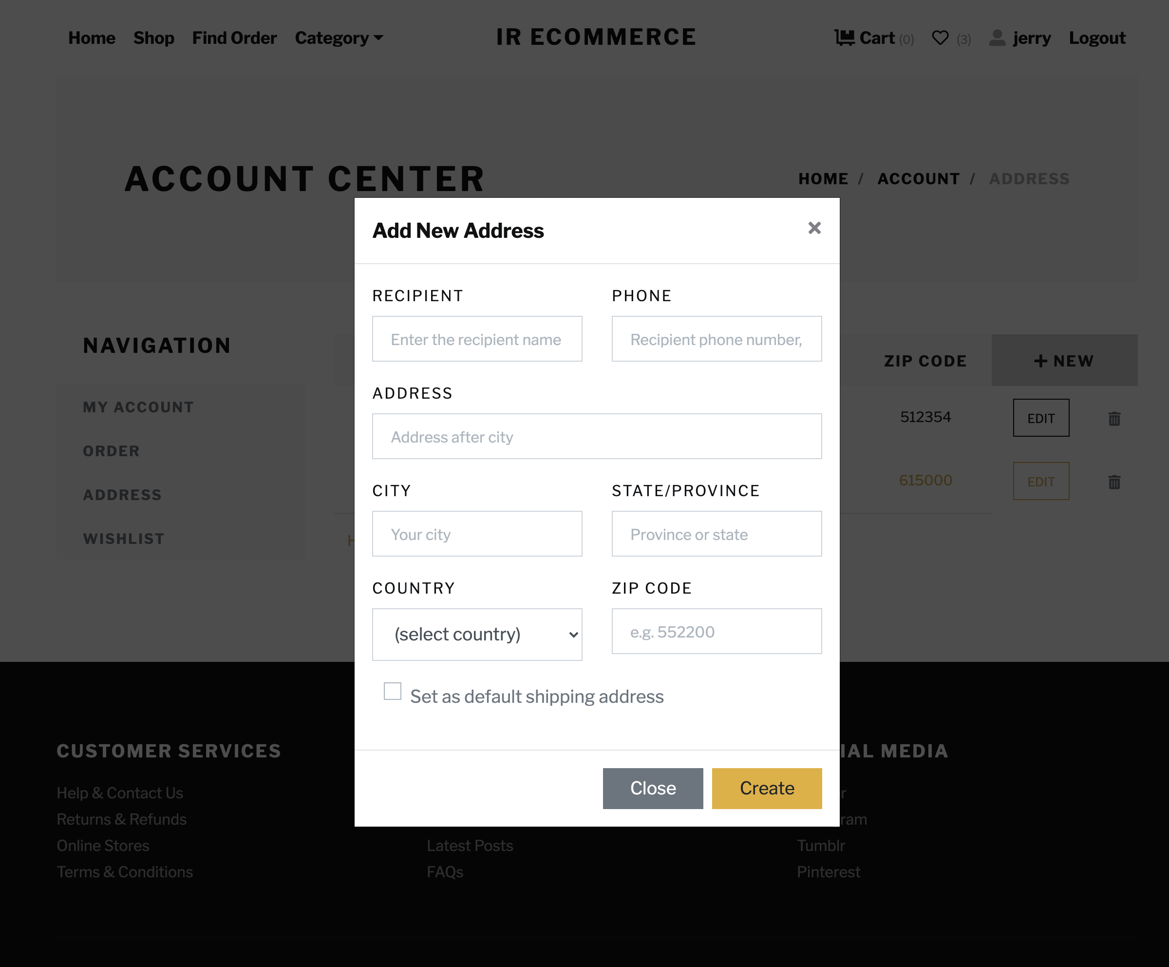Click the Recipient name field
This screenshot has height=967, width=1169.
(x=477, y=339)
